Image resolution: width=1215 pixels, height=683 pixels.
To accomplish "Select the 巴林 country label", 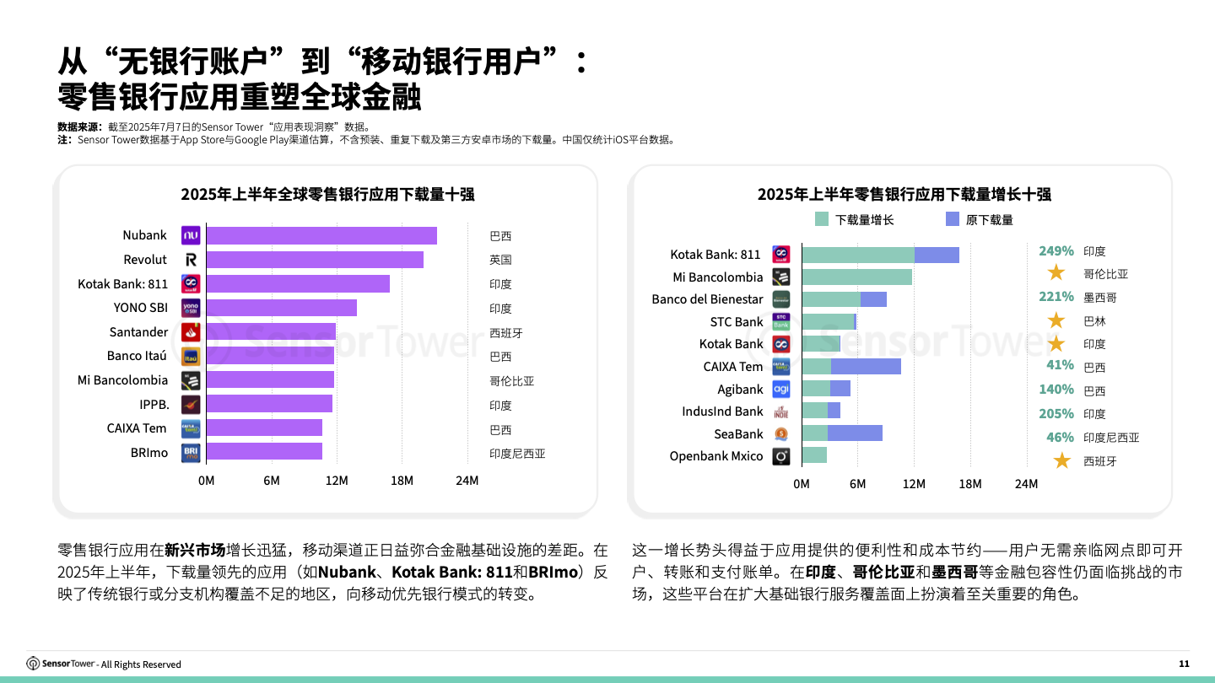I will [x=1094, y=321].
